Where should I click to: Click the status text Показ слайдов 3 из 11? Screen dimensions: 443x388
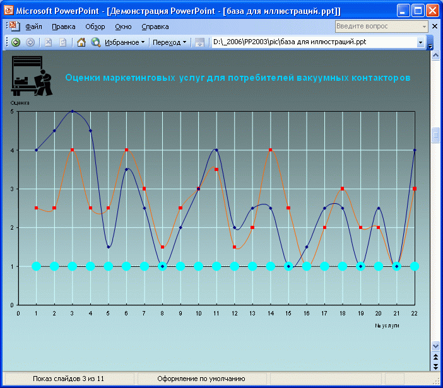click(x=68, y=379)
